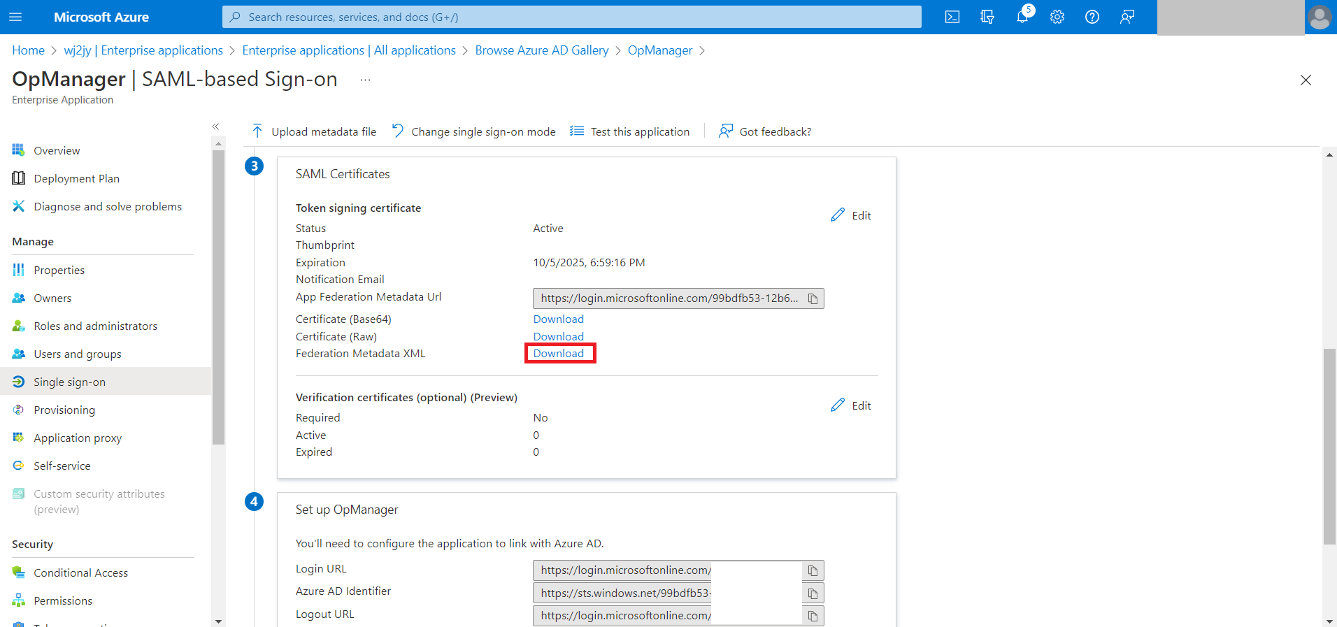The height and width of the screenshot is (627, 1337).
Task: Click Upload metadata file
Action: pos(314,131)
